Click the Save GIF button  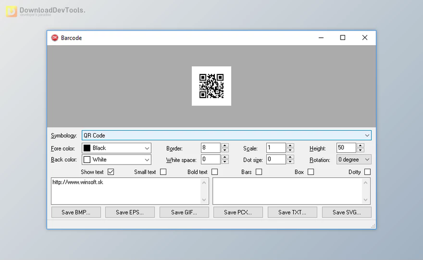184,212
